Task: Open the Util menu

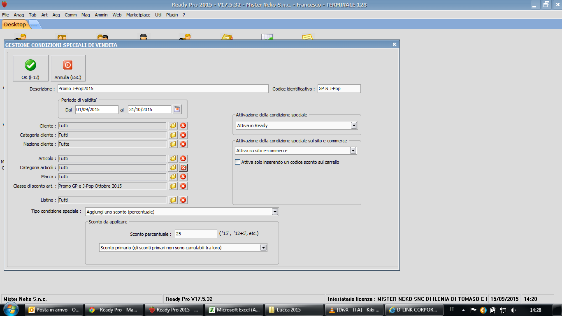Action: (158, 15)
